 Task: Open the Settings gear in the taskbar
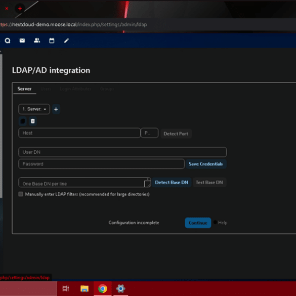(120, 288)
